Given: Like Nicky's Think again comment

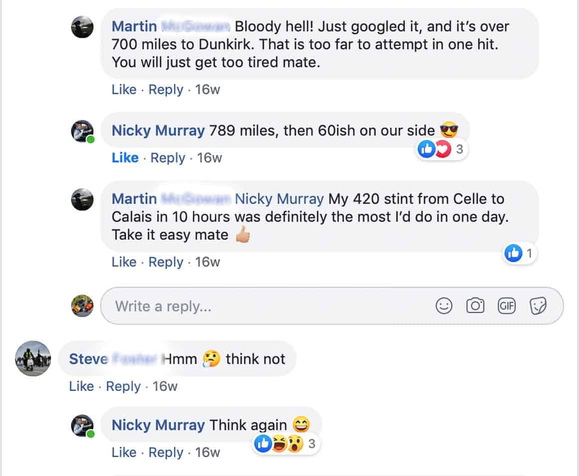Looking at the screenshot, I should pyautogui.click(x=124, y=453).
